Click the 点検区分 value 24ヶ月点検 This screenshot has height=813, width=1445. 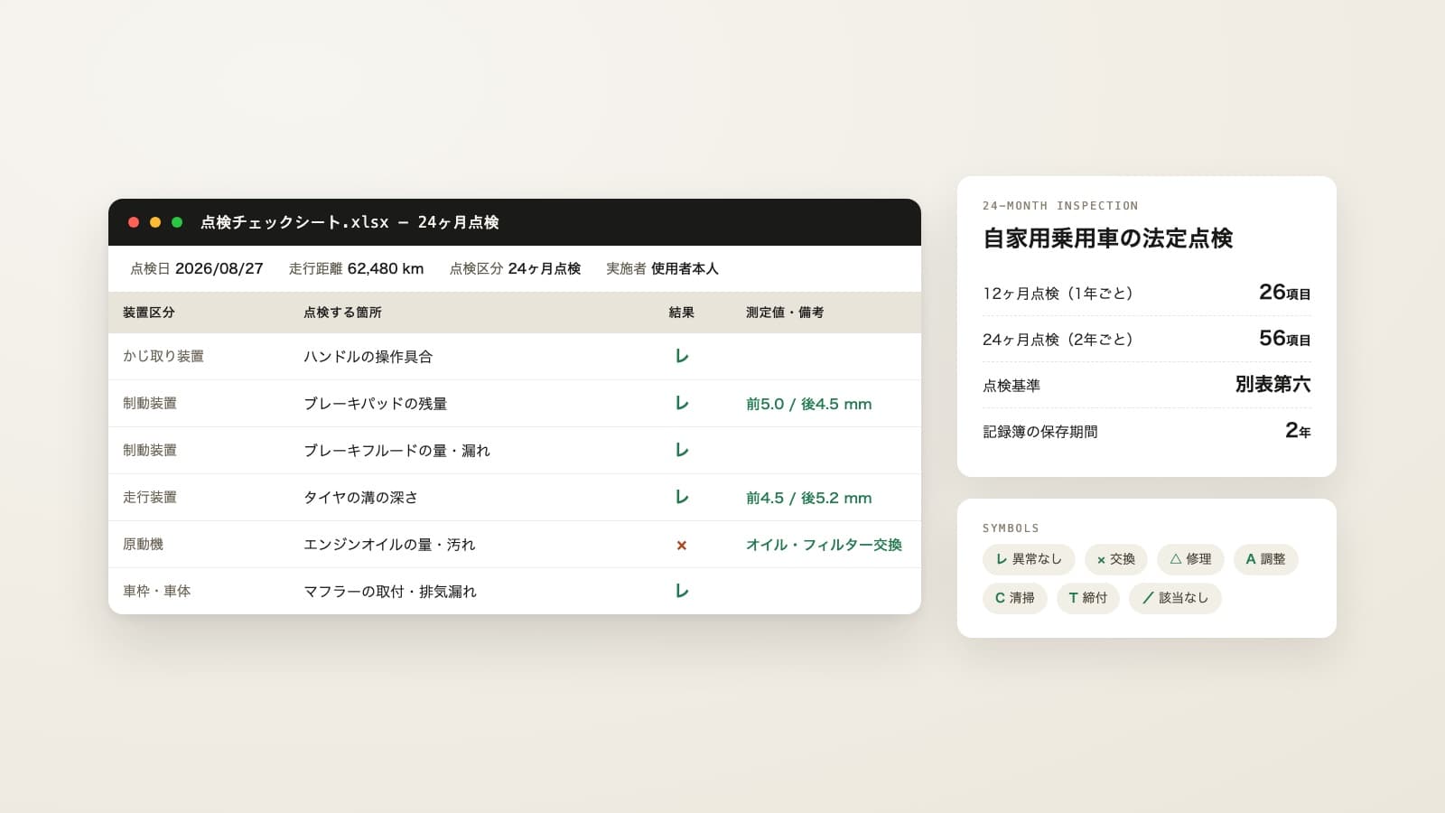click(x=545, y=268)
